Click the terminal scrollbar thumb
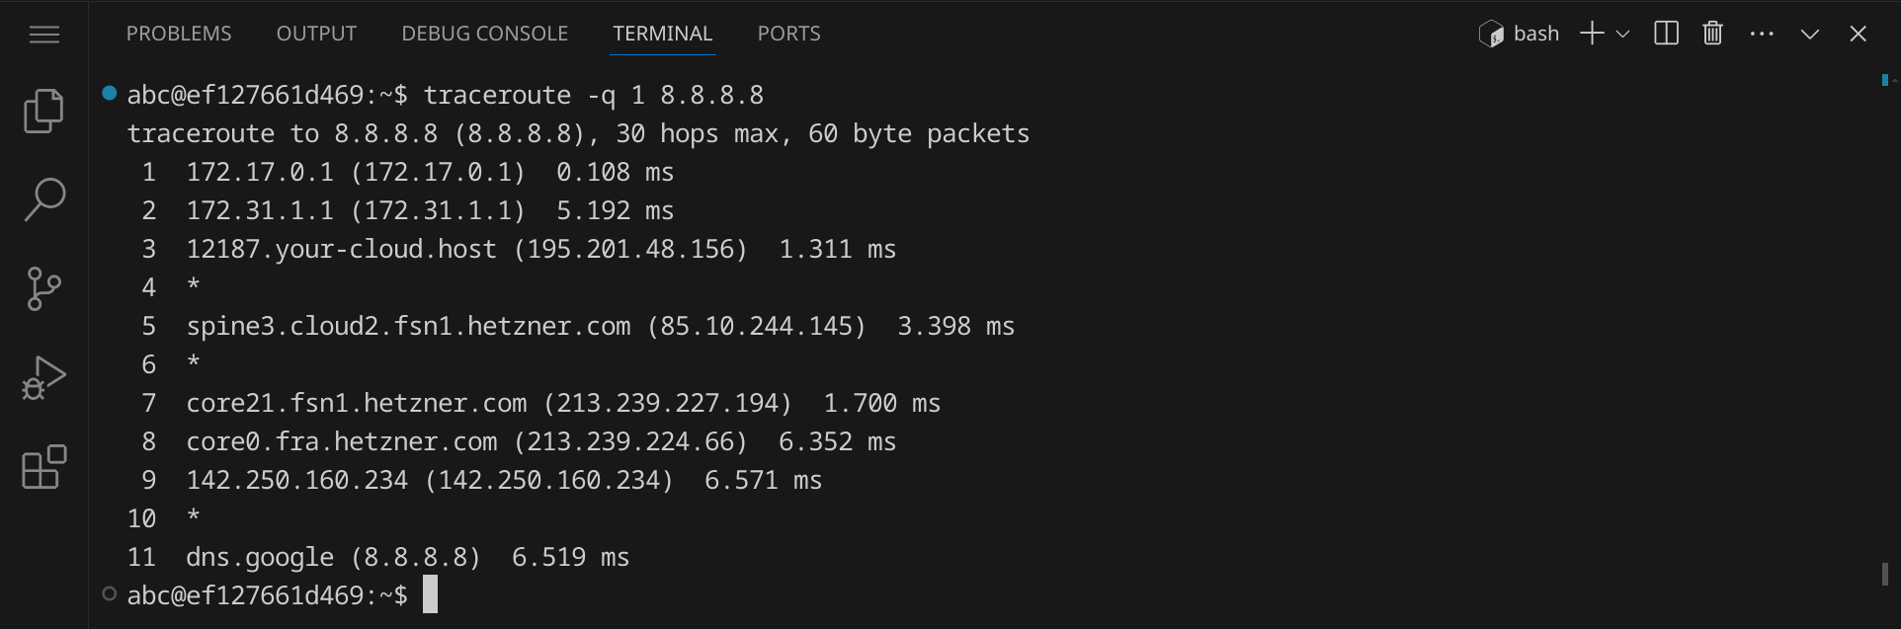Viewport: 1901px width, 629px height. point(1884,574)
